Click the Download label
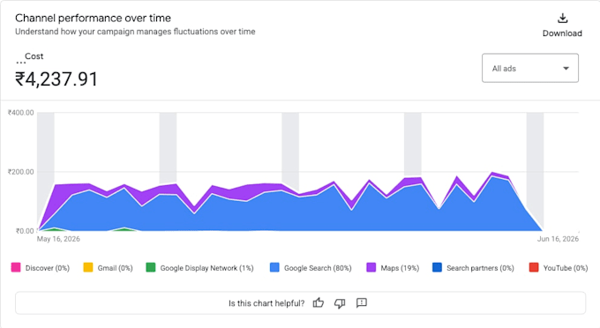Viewport: 600px width, 328px height. 562,34
